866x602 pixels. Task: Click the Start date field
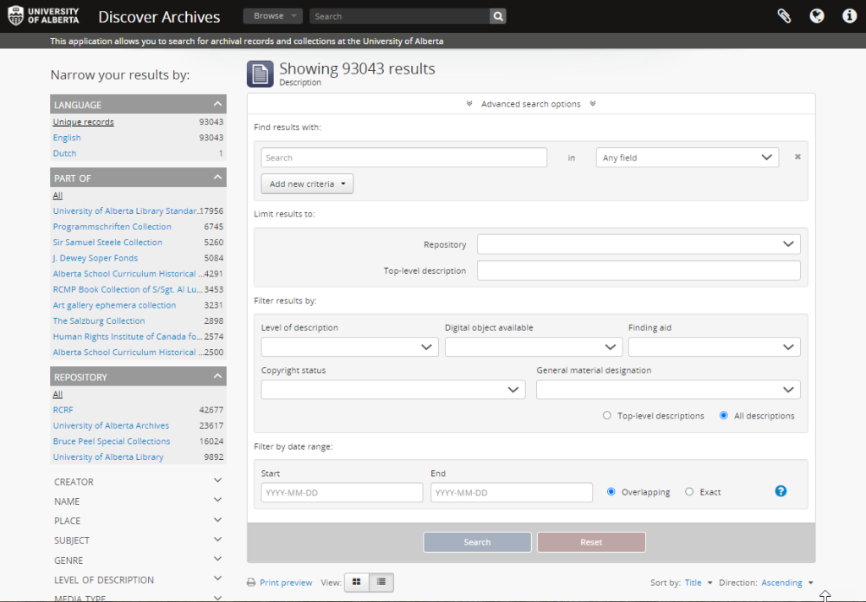pyautogui.click(x=342, y=493)
